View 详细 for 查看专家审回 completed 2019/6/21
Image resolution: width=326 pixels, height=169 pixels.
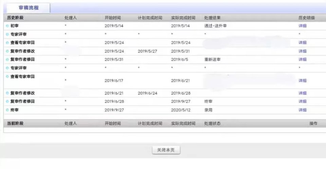coord(302,81)
